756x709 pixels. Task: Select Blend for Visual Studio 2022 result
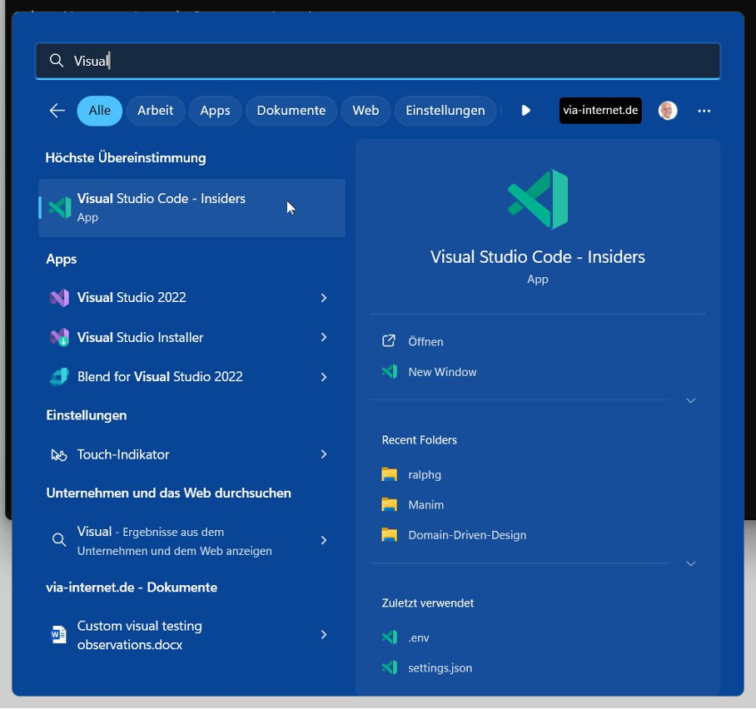pyautogui.click(x=191, y=377)
